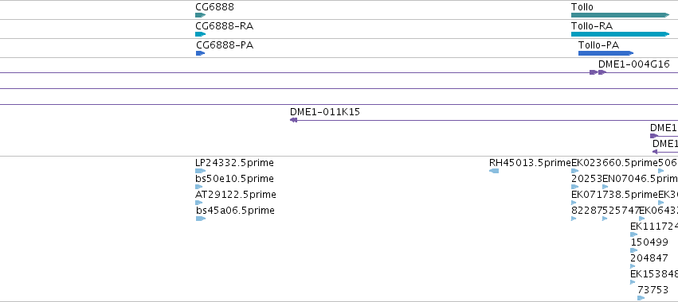Click the 204847 EST arrow

633,266
